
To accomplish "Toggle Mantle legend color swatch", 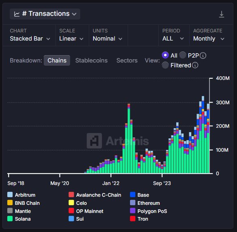I will coord(10,211).
